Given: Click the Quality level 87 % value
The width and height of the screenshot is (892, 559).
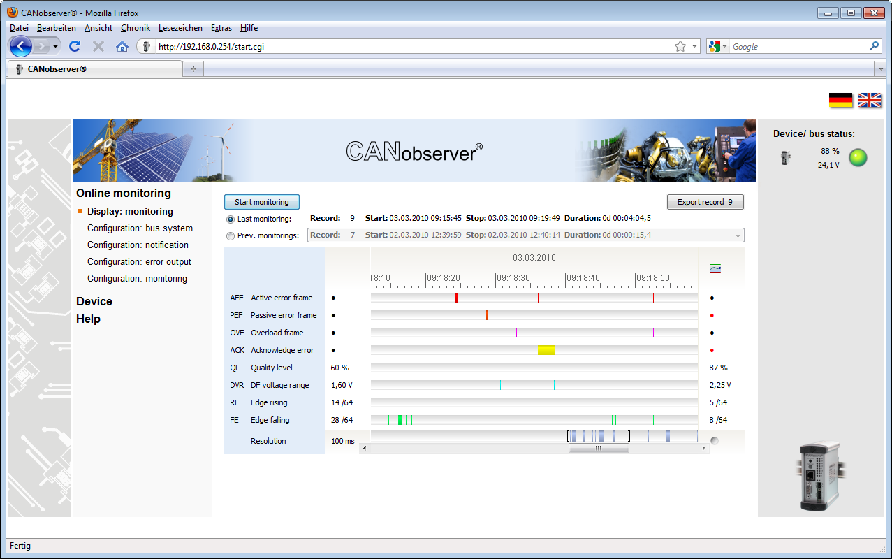Looking at the screenshot, I should (x=718, y=368).
